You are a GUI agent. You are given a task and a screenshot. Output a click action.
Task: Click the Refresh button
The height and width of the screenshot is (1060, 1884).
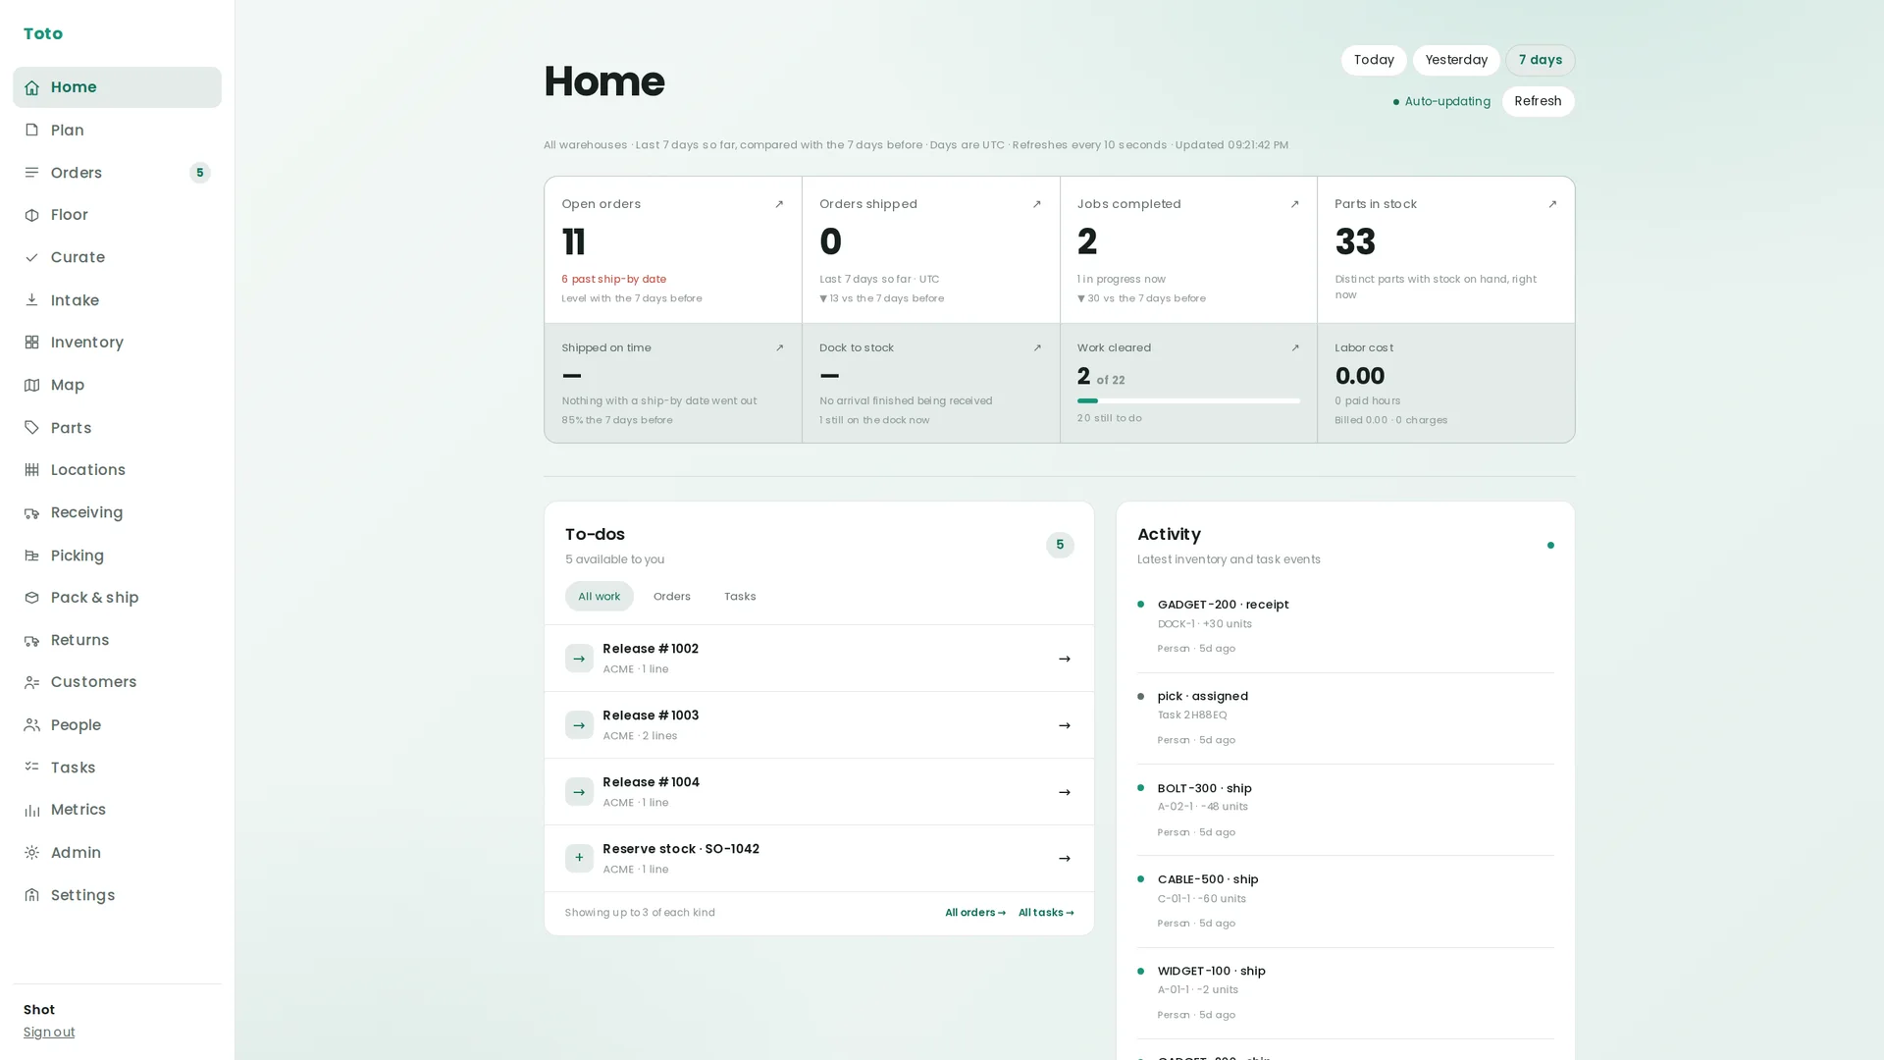1538,101
